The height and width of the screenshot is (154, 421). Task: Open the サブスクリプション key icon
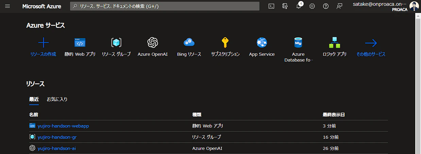225,42
